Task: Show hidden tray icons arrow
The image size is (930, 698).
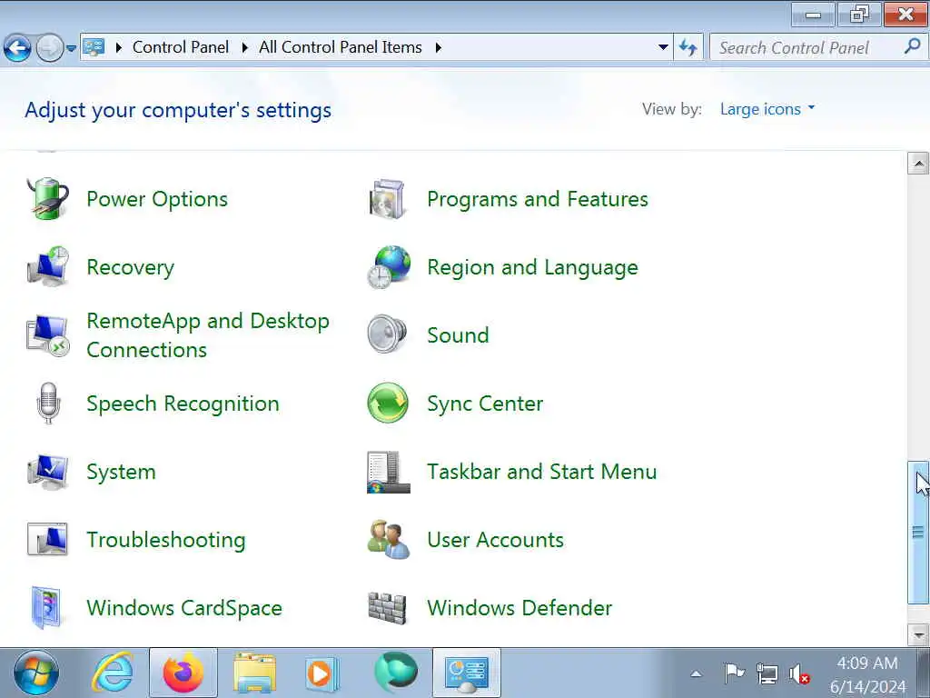Action: [x=697, y=673]
